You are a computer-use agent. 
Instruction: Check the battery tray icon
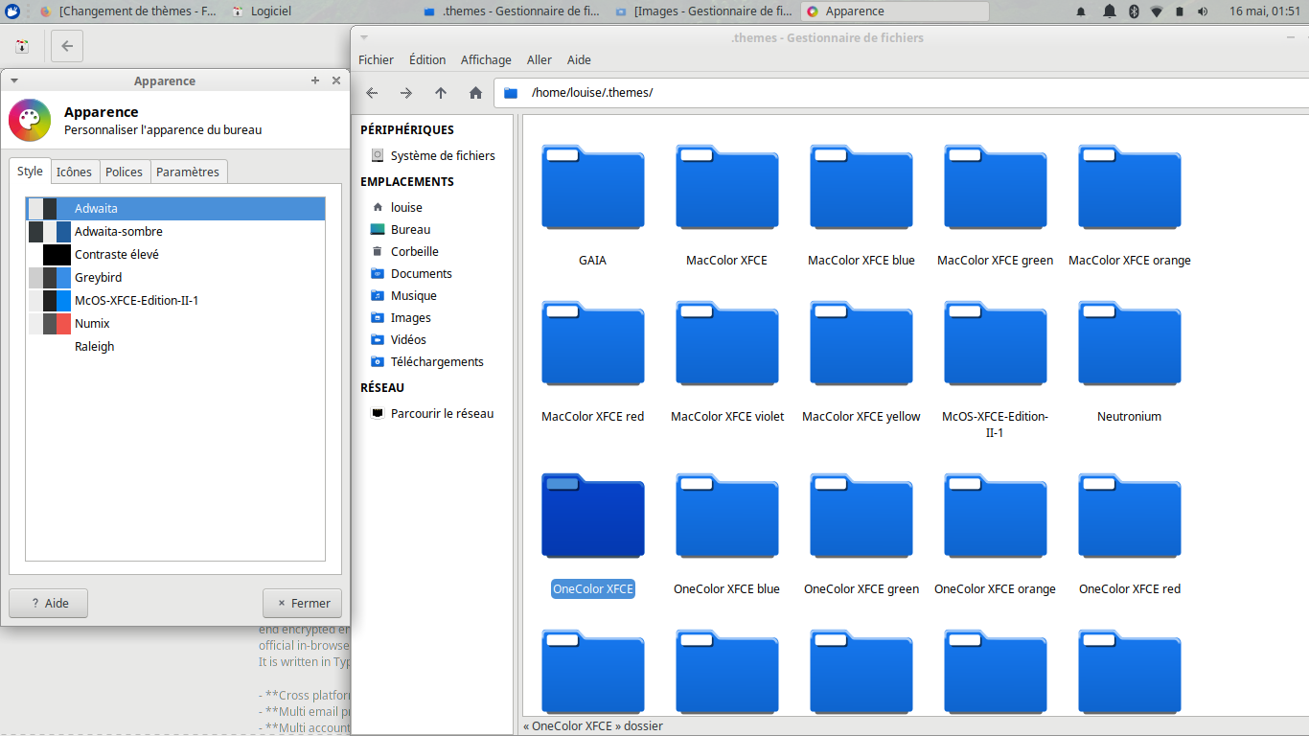[1180, 11]
